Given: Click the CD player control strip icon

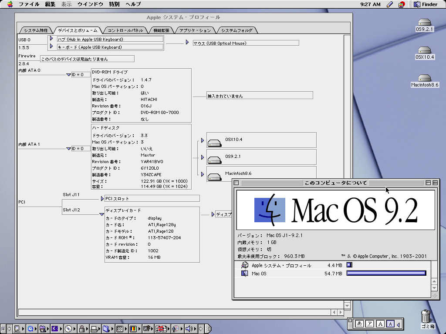Looking at the screenshot, I should [68, 329].
